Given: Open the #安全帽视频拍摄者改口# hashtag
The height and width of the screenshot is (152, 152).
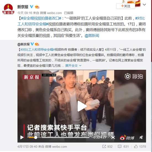Looking at the screenshot, I should pos(41,18).
